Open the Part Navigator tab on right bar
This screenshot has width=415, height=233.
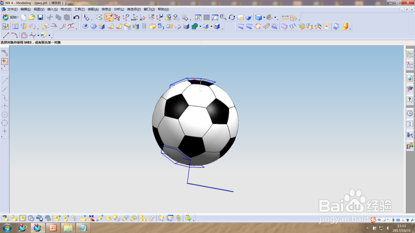410,65
